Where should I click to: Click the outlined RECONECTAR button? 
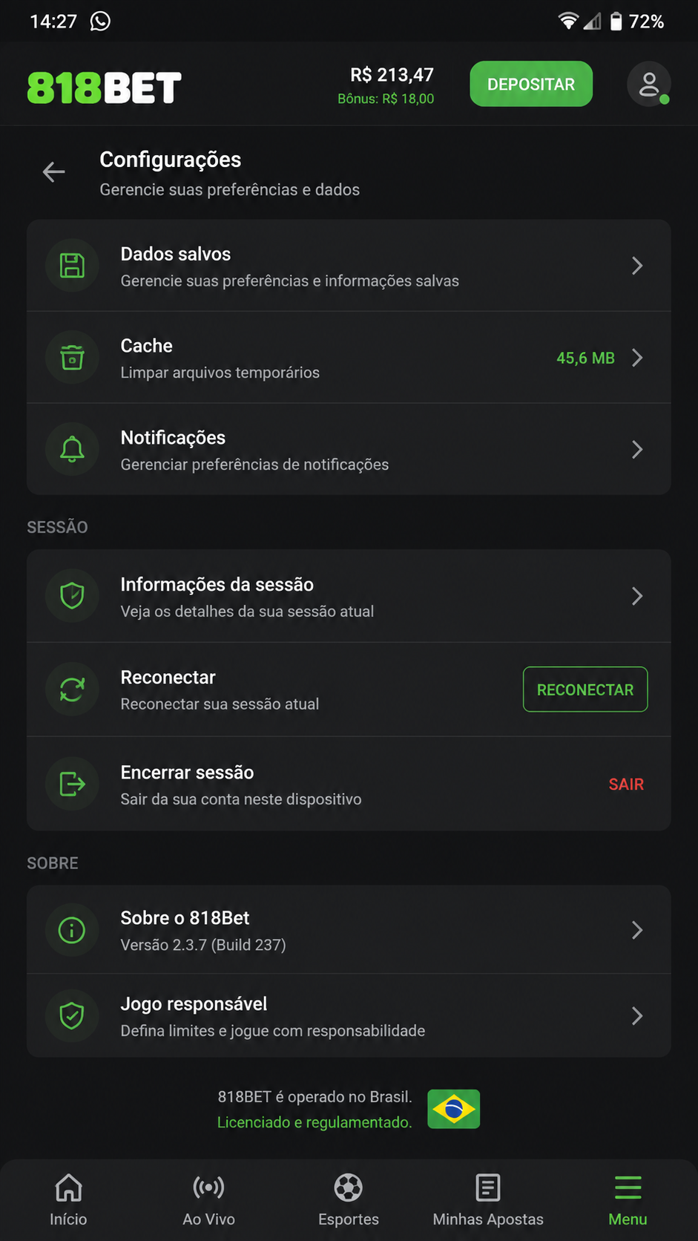click(x=585, y=690)
